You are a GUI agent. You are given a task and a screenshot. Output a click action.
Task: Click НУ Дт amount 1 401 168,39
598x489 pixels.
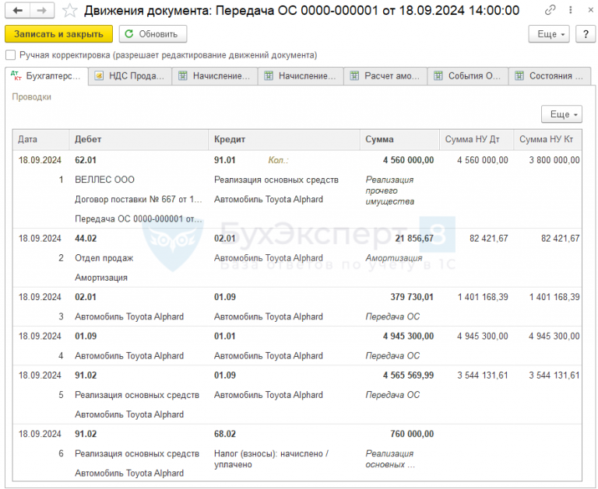tap(483, 298)
